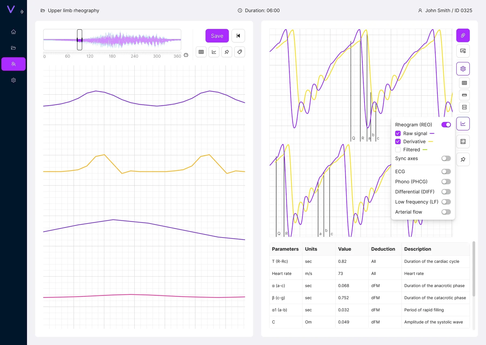This screenshot has width=486, height=345.
Task: Click the attachment paperclip button
Action: click(x=463, y=35)
